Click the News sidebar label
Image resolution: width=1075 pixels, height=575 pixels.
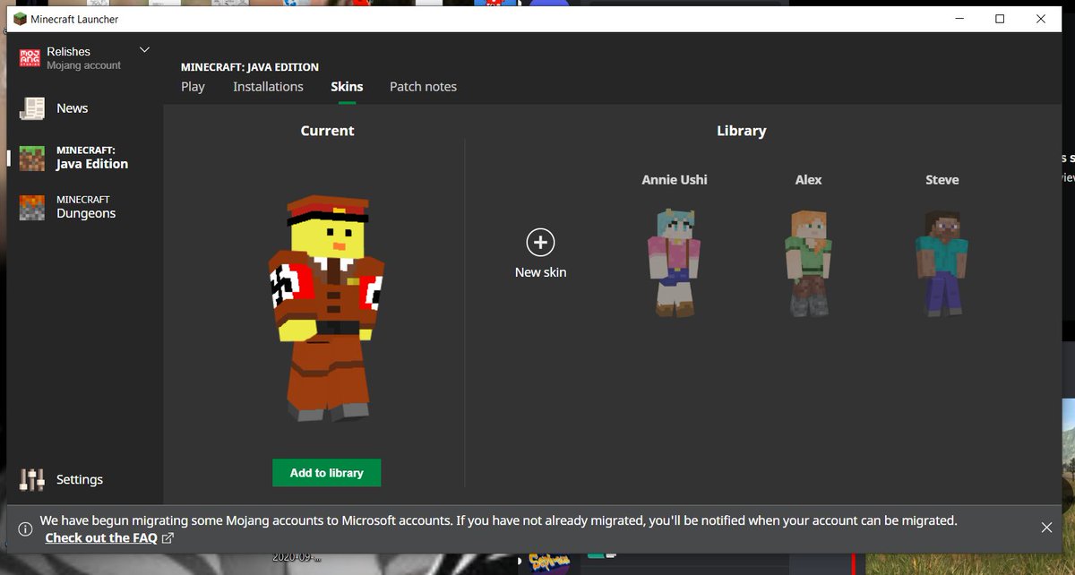click(x=72, y=108)
